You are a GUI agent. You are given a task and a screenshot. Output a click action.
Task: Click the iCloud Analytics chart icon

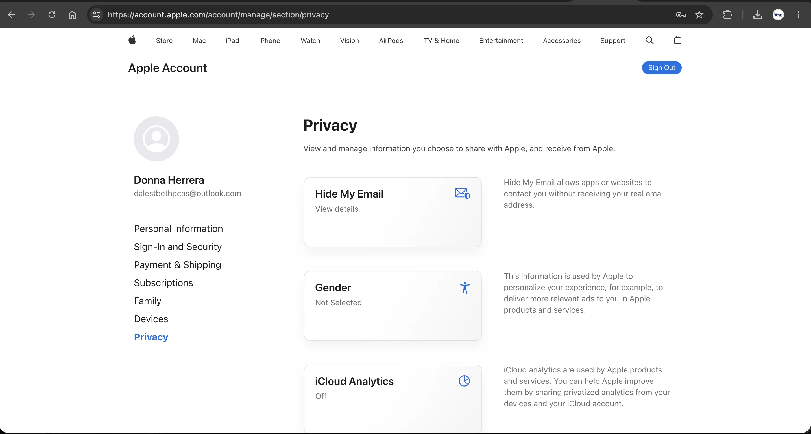pos(464,381)
